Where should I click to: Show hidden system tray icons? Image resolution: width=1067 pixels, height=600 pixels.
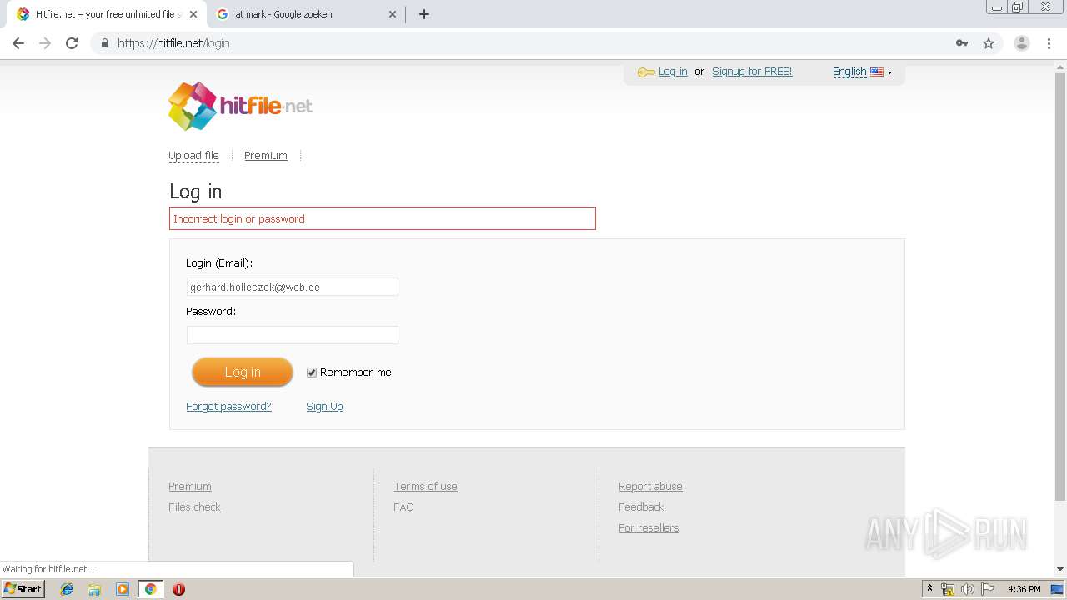pos(929,589)
